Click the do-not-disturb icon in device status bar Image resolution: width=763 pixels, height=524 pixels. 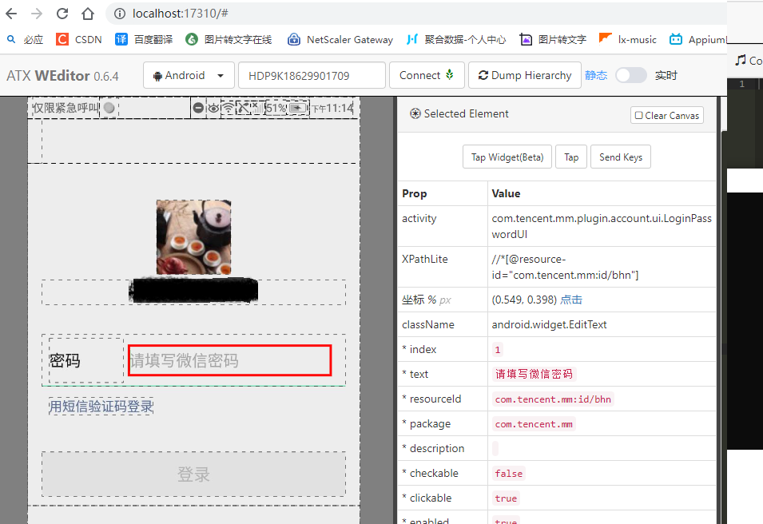click(x=198, y=108)
